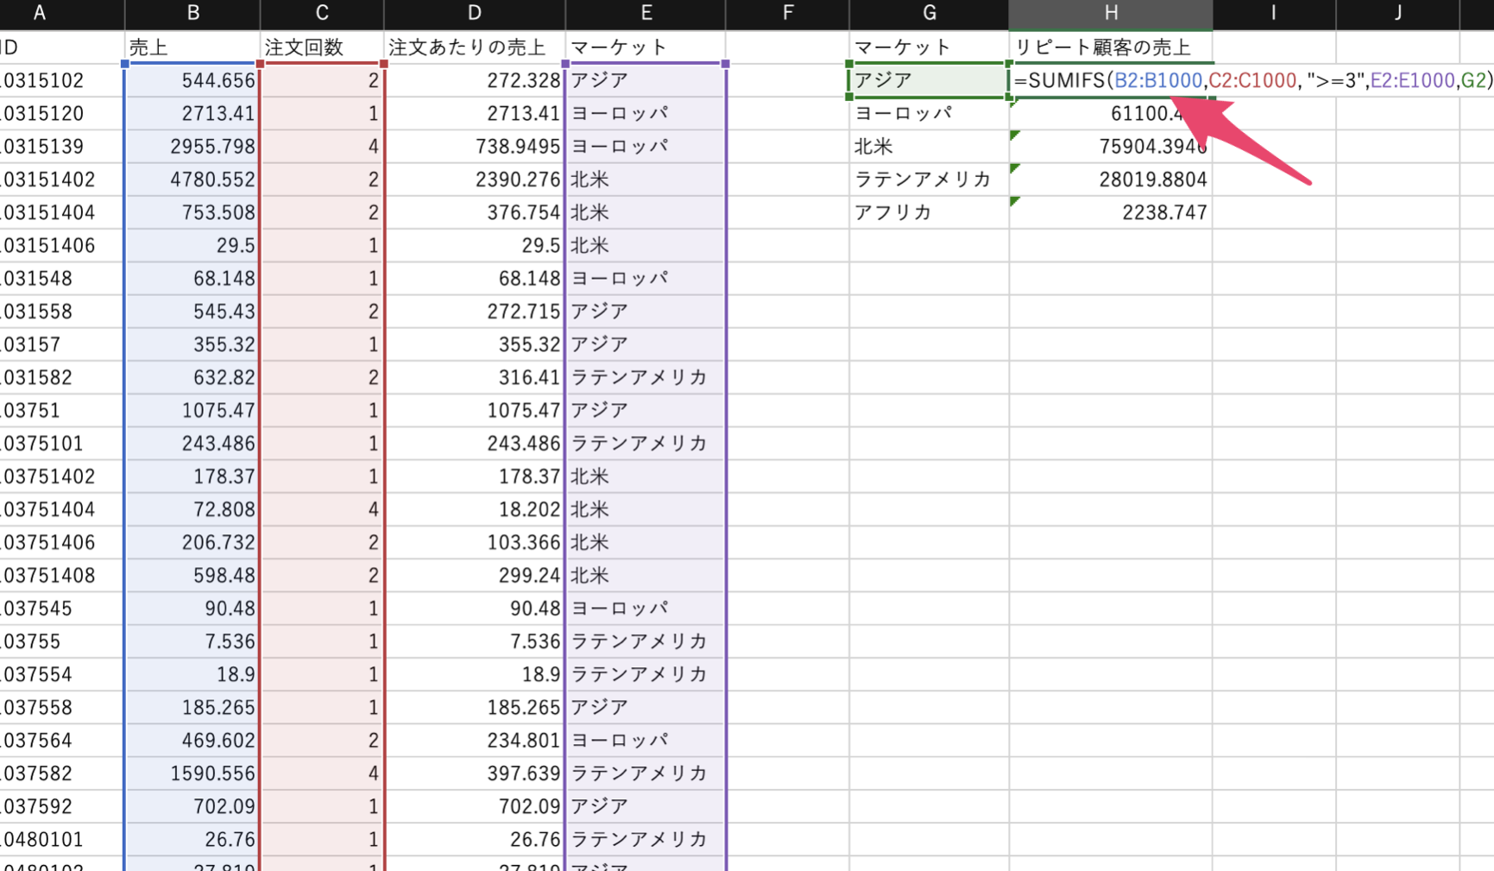Select ID cell 03151406

pos(60,245)
